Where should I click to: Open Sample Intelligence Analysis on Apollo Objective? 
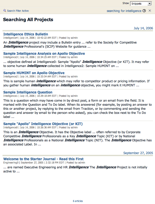pyautogui.click(x=44, y=53)
